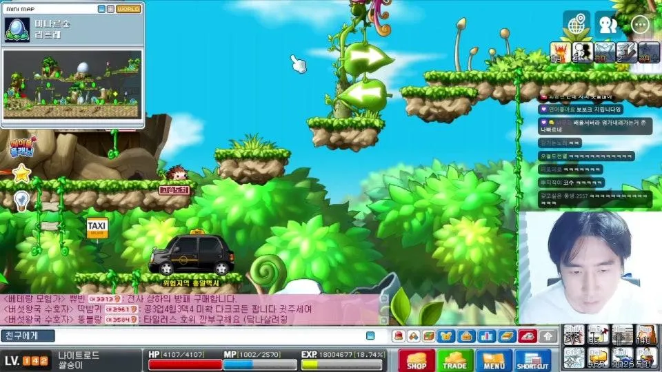
Task: Click the handshake mini icon in chat bar
Action: tap(414, 336)
